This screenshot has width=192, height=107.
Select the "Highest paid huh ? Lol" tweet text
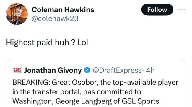(47, 42)
